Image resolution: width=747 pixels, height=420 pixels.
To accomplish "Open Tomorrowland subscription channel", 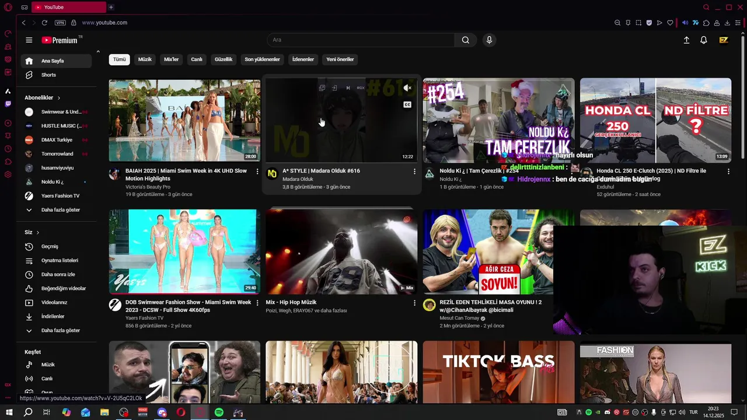I will click(x=56, y=154).
